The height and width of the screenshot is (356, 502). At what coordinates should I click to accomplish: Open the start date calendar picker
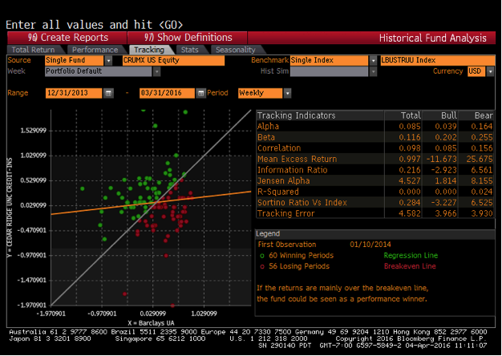(109, 93)
